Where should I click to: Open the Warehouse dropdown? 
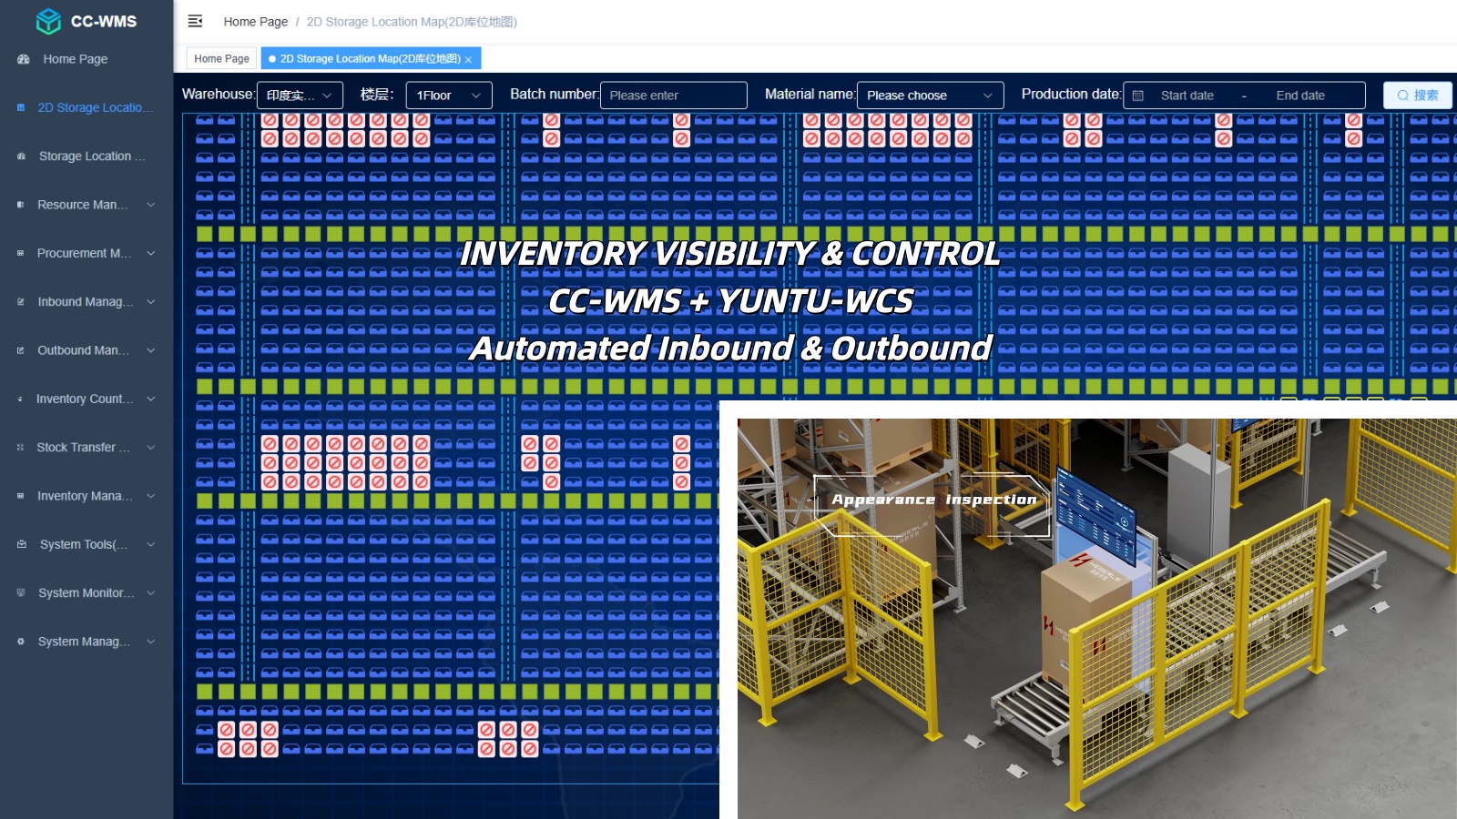coord(300,96)
